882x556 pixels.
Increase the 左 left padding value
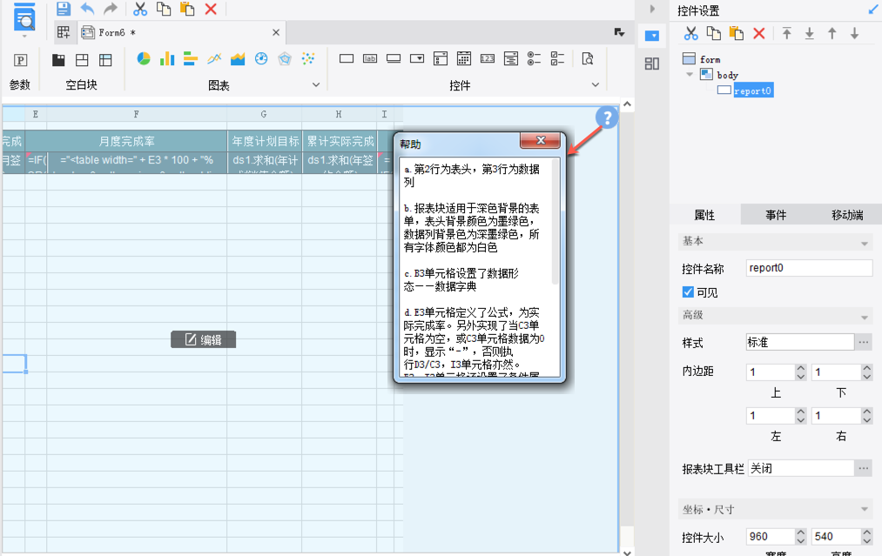coord(801,412)
